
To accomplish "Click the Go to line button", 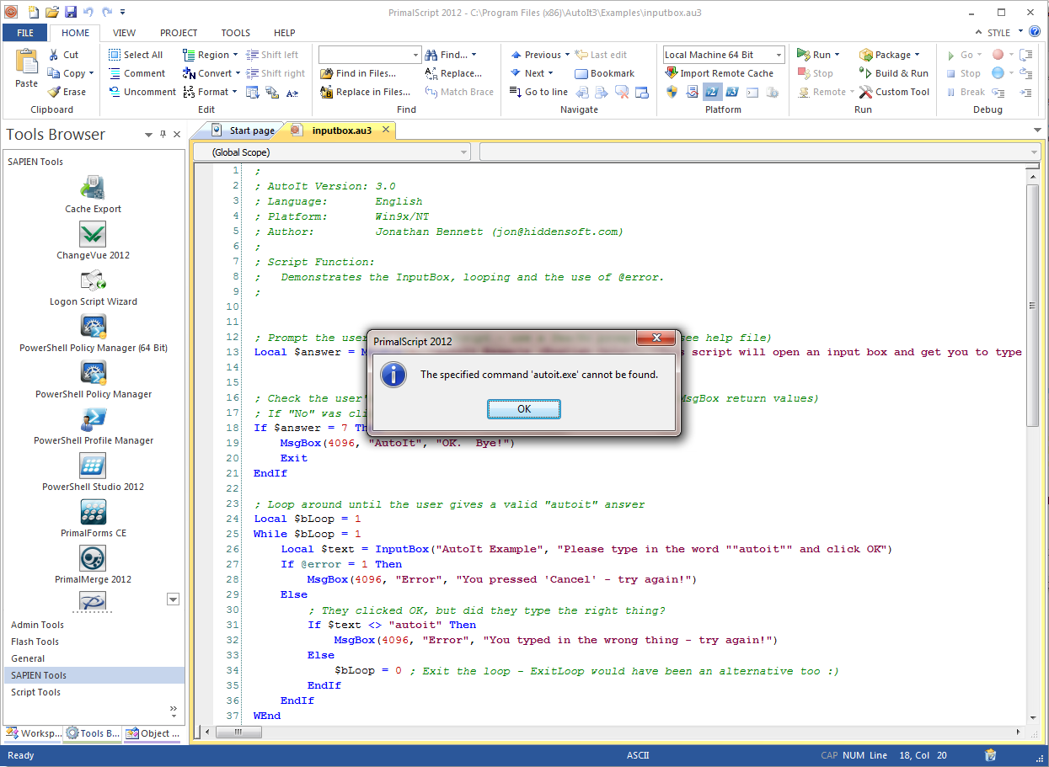I will [x=539, y=92].
